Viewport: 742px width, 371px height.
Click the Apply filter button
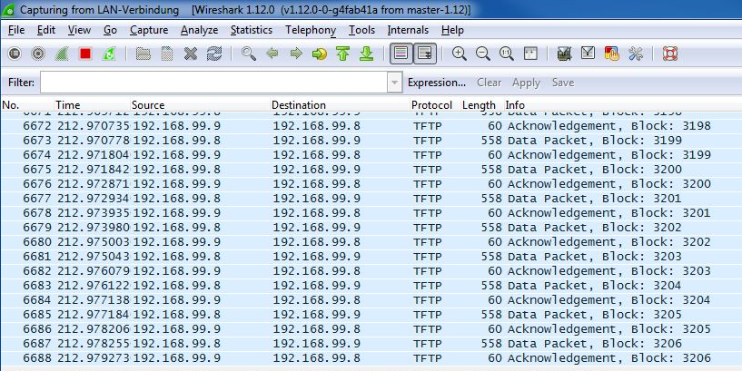coord(526,83)
